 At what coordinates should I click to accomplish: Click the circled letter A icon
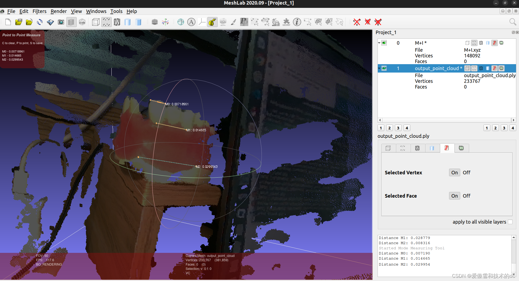coord(191,22)
